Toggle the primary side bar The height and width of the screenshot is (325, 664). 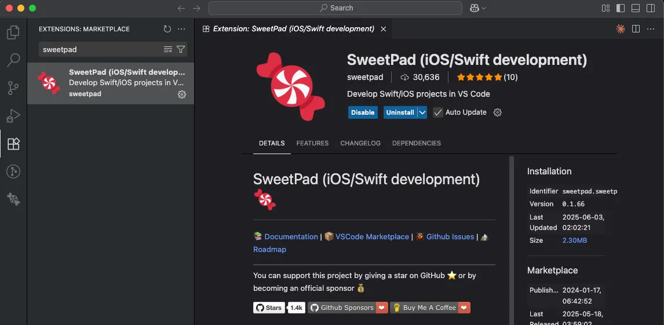621,8
